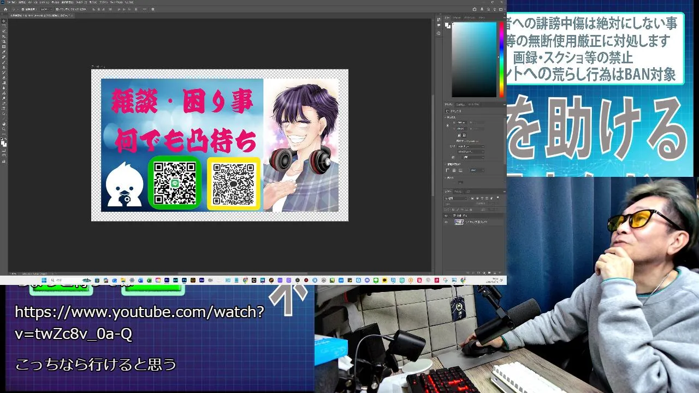Select the Frame tool

tap(4, 46)
